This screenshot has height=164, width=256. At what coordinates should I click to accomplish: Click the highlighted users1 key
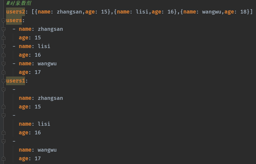pyautogui.click(x=16, y=81)
